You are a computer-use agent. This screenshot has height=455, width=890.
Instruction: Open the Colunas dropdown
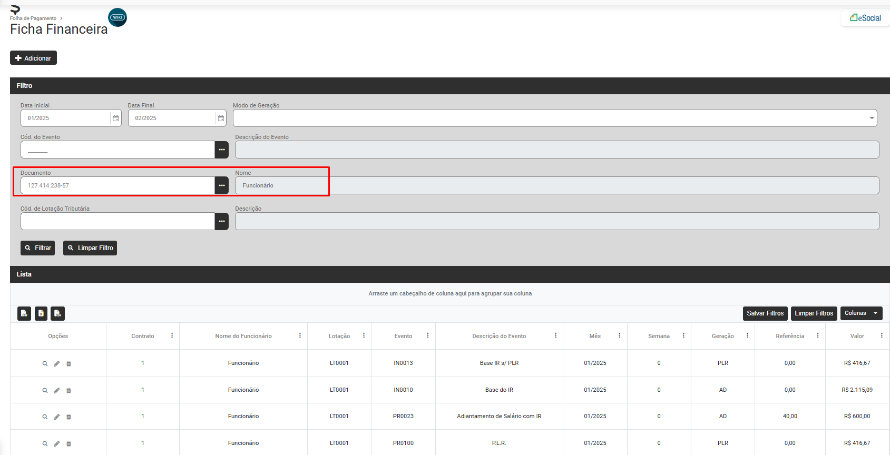[x=861, y=313]
